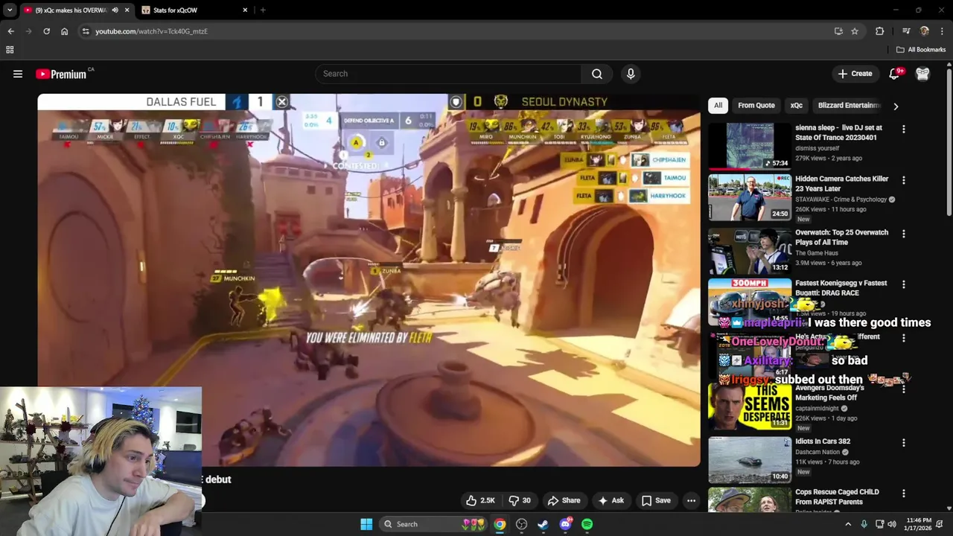Open Windows Start menu
The height and width of the screenshot is (536, 953).
pyautogui.click(x=366, y=524)
